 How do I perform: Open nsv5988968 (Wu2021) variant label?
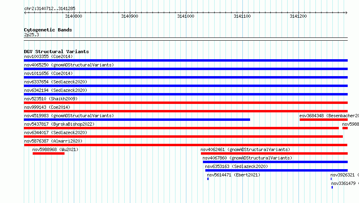[55, 149]
